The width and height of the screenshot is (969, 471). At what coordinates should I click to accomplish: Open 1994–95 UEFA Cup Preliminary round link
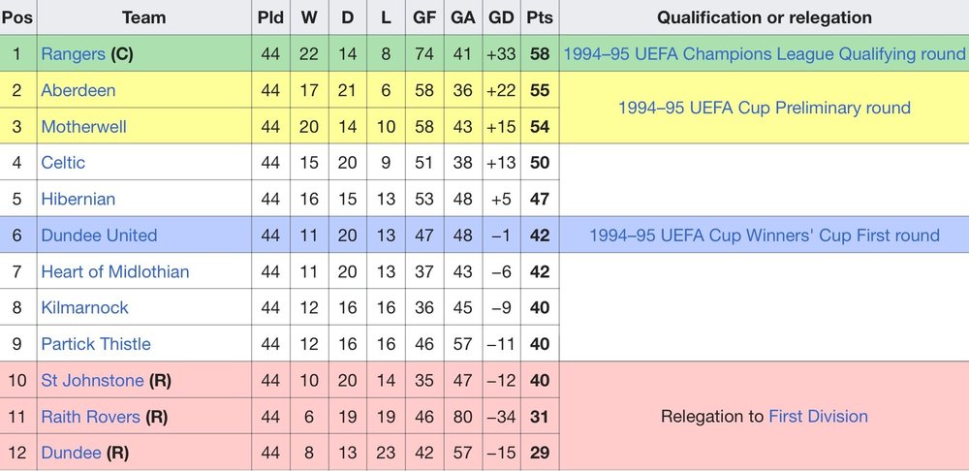[765, 108]
